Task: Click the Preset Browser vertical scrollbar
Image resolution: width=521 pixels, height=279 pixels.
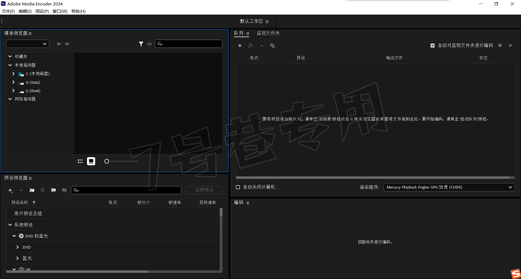Action: point(221,212)
